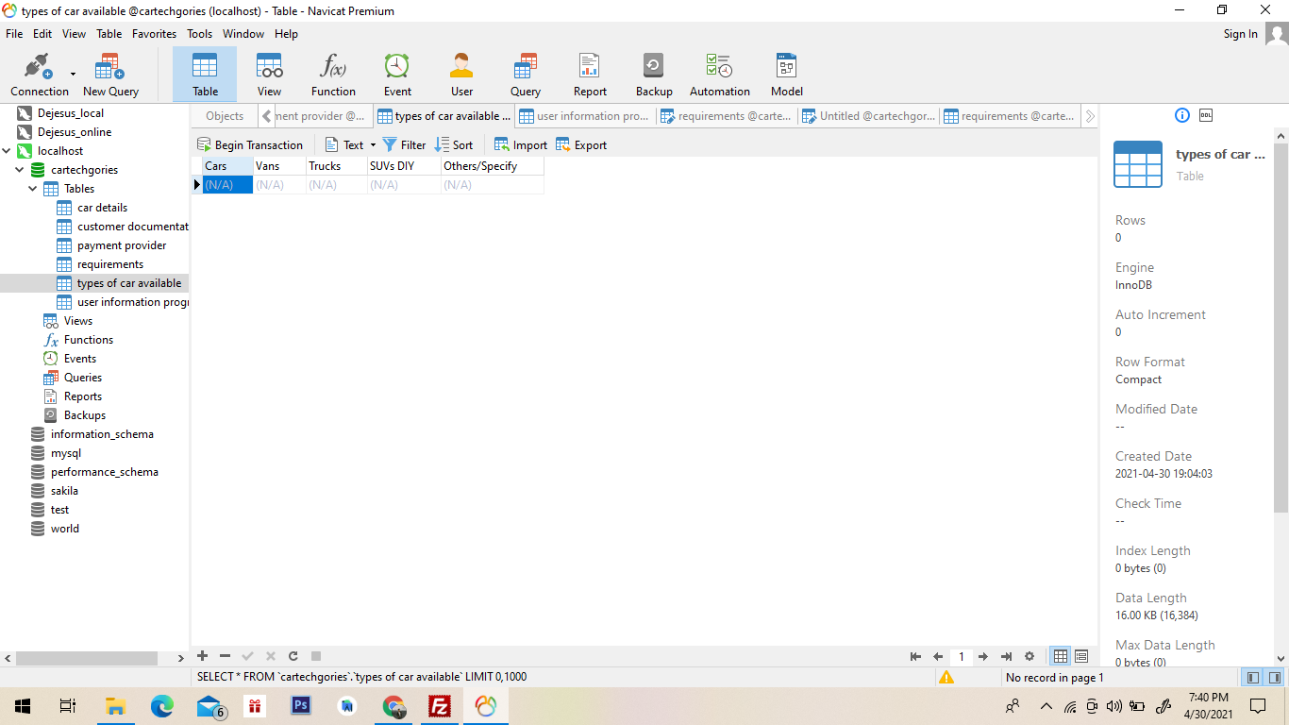Image resolution: width=1289 pixels, height=725 pixels.
Task: Switch to form view display
Action: pos(1081,656)
